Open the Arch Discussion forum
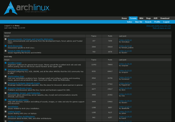Viewport: 175px width, 122px height. [x=15, y=46]
